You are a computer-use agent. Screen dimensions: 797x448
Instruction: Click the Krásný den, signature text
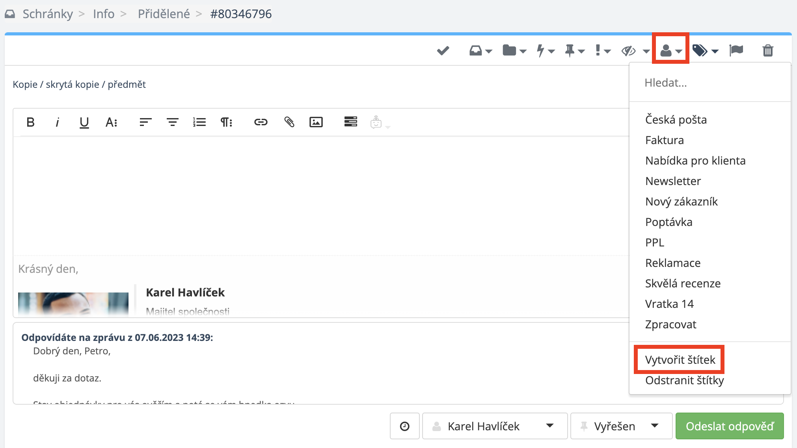coord(48,269)
